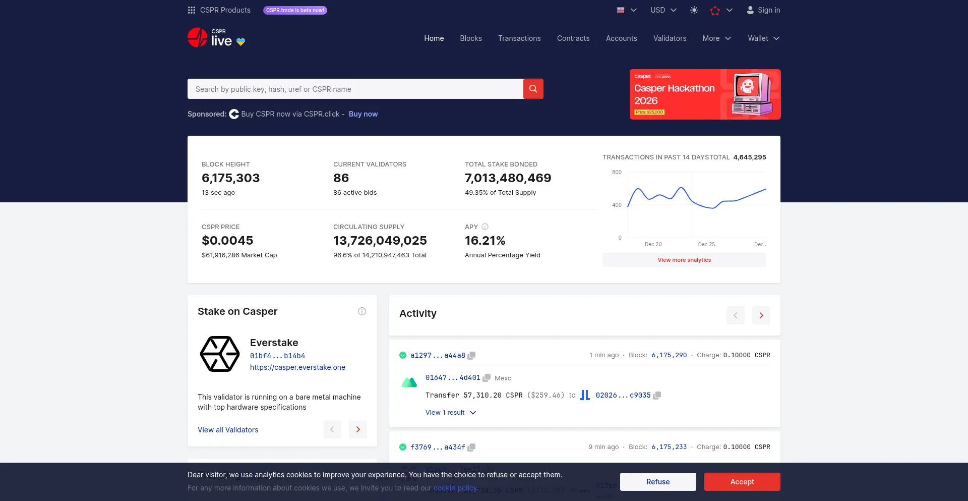Toggle the light/dark theme sun icon
Image resolution: width=968 pixels, height=501 pixels.
pos(694,10)
